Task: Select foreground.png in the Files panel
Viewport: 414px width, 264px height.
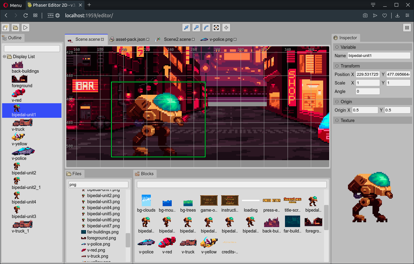Action: [x=101, y=238]
